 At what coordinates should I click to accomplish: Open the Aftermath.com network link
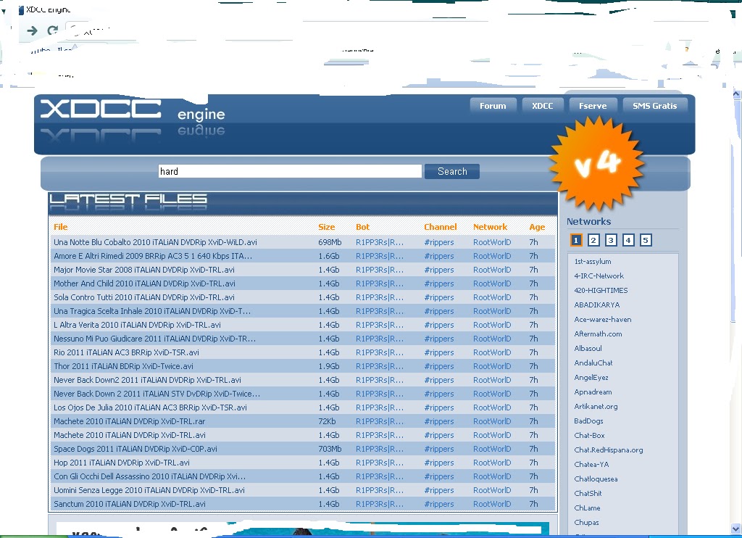point(598,334)
